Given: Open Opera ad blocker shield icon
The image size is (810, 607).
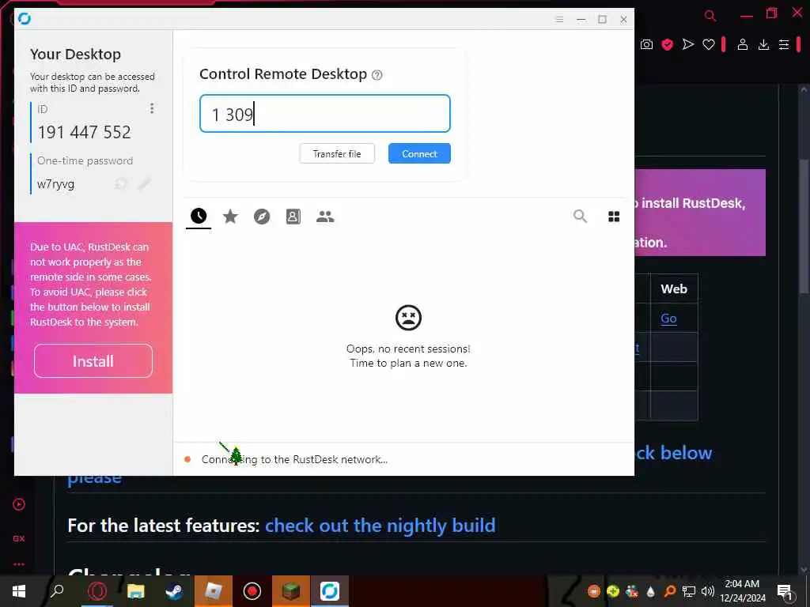Looking at the screenshot, I should tap(668, 45).
